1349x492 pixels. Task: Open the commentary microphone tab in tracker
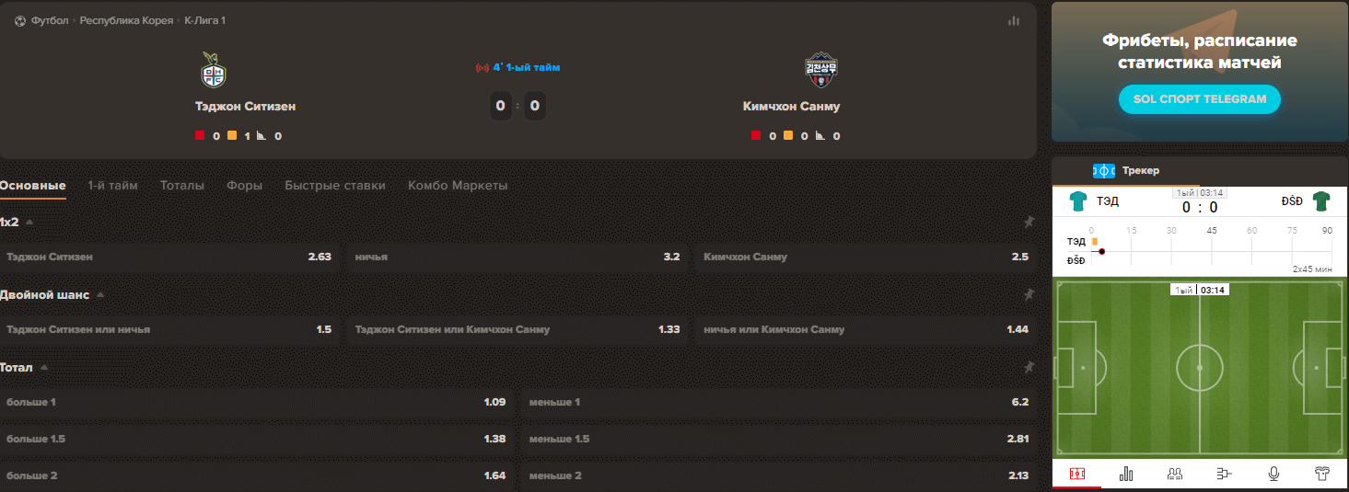click(1273, 475)
